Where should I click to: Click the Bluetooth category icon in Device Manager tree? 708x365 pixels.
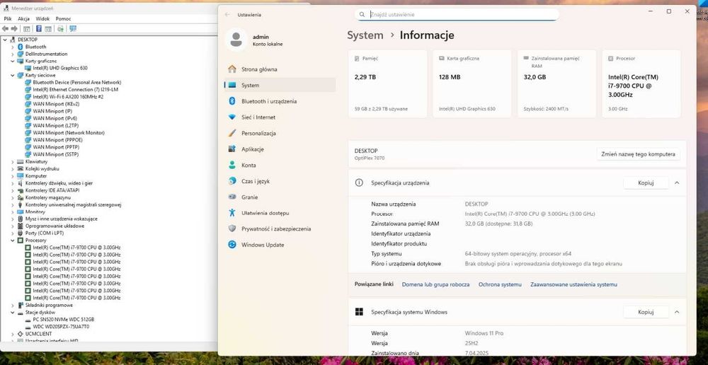(21, 47)
